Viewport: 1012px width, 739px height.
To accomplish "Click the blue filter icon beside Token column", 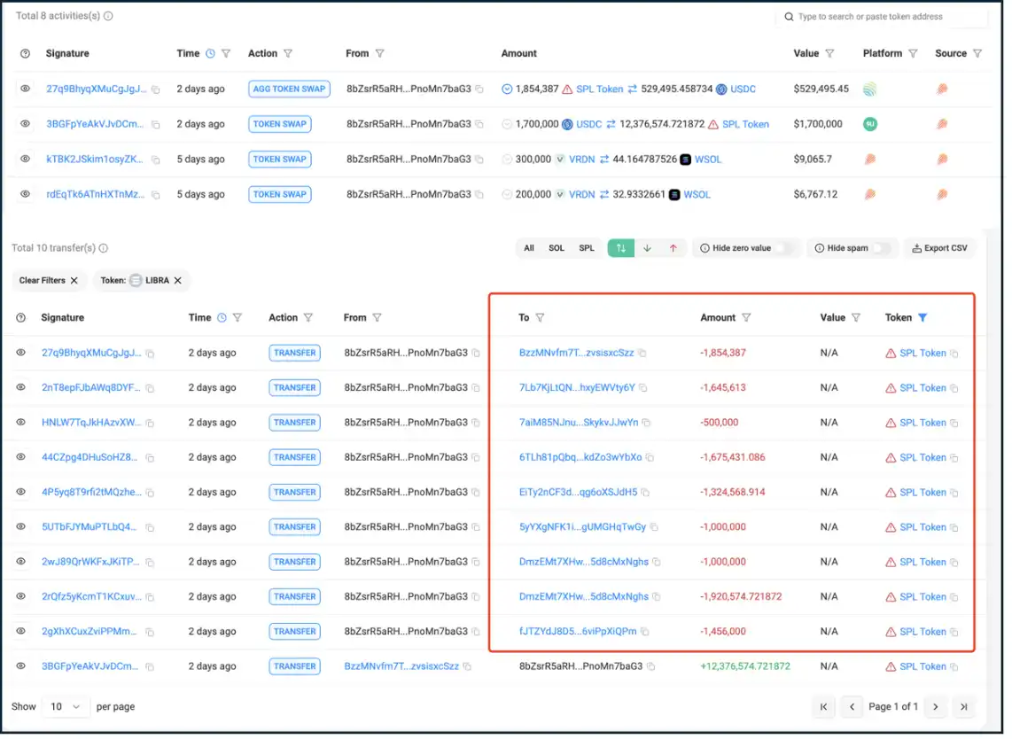I will coord(922,317).
